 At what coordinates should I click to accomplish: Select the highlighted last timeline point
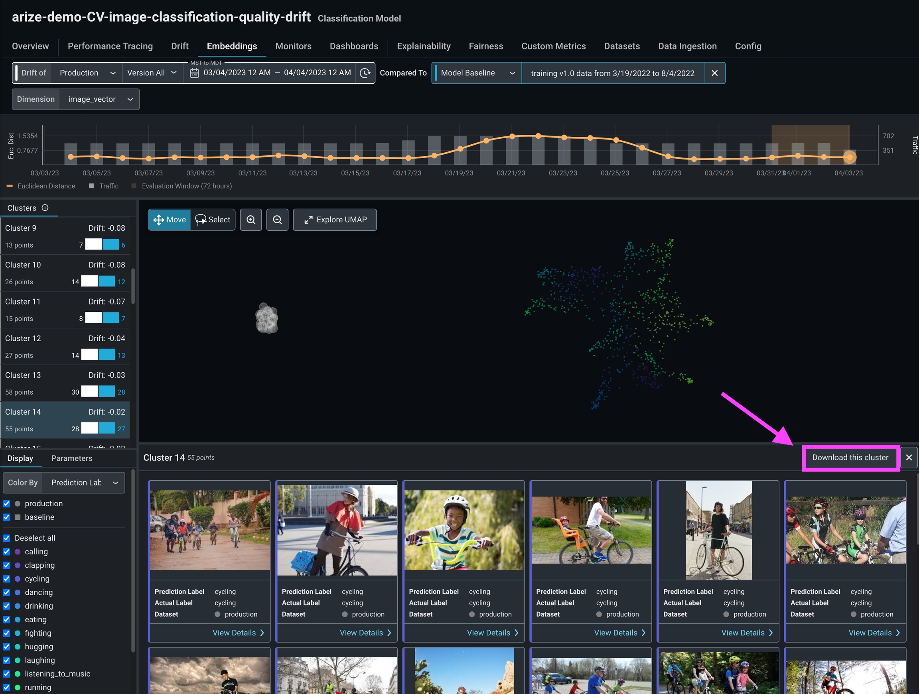(x=850, y=157)
